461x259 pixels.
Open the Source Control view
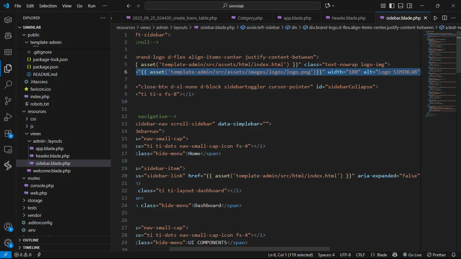(x=8, y=100)
